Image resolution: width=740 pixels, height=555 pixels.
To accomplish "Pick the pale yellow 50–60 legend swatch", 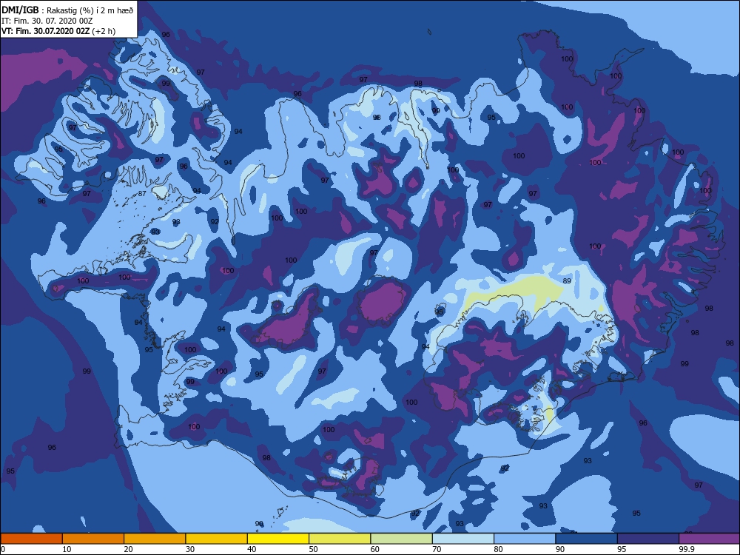I will [340, 539].
